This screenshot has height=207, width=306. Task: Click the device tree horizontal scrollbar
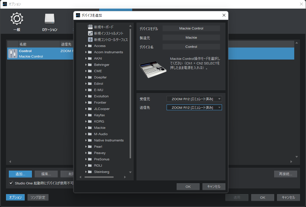tap(99, 177)
